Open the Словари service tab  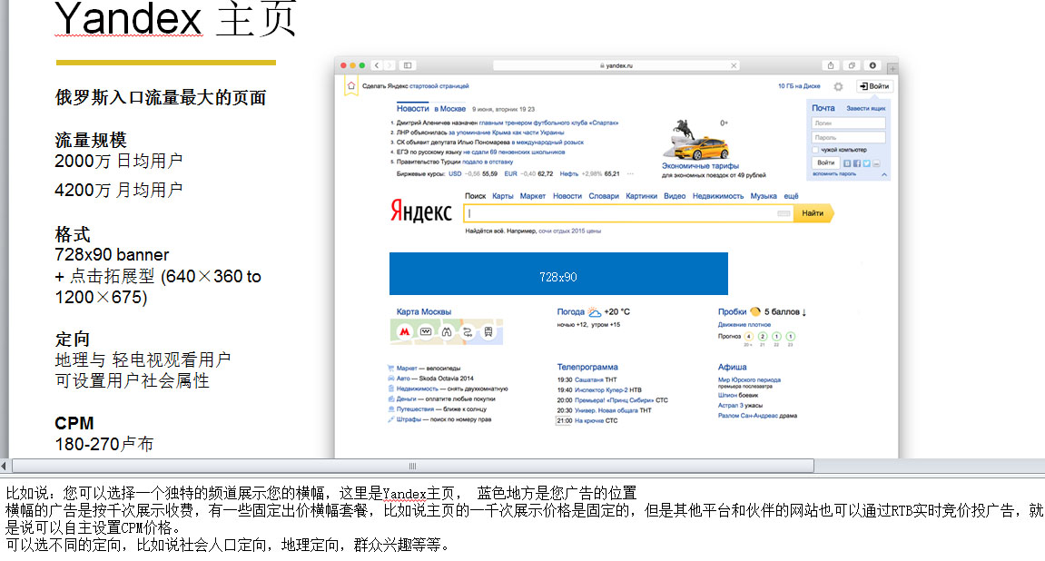click(x=604, y=196)
